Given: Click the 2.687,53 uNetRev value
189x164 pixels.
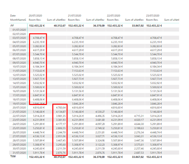Looking at the screenshot, I should (139, 153).
